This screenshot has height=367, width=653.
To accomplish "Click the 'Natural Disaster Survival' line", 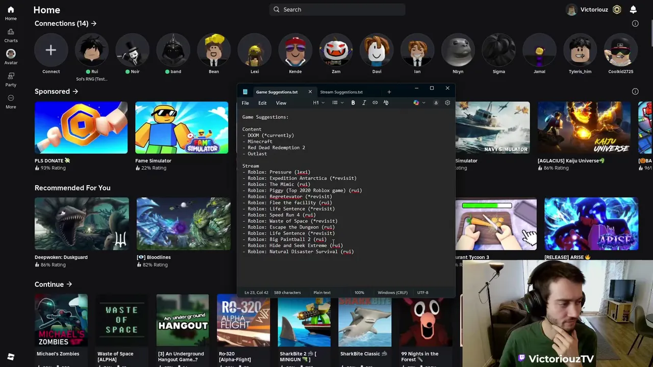I will coord(298,252).
